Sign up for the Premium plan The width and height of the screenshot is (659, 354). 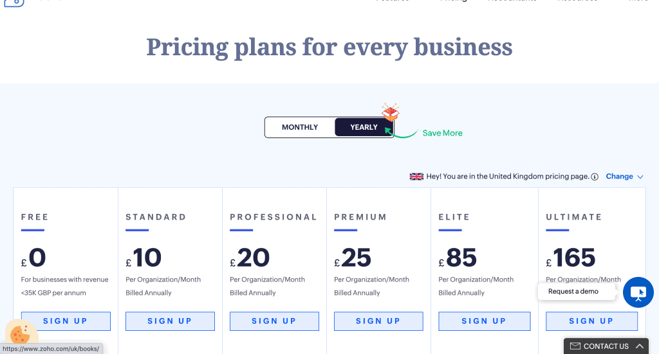pyautogui.click(x=378, y=321)
